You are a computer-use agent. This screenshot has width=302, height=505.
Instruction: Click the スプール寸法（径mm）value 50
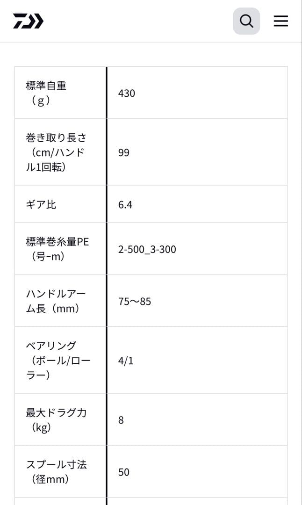(124, 472)
